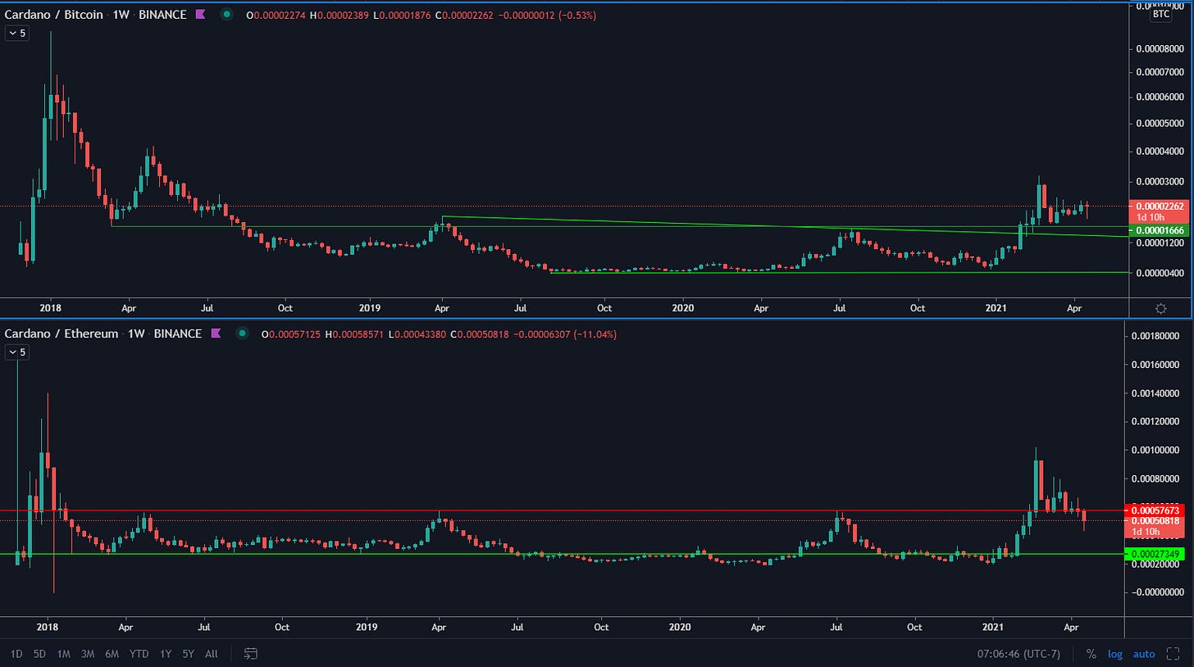Toggle the log scale option
Screen dimensions: 1194x667
tap(1115, 654)
